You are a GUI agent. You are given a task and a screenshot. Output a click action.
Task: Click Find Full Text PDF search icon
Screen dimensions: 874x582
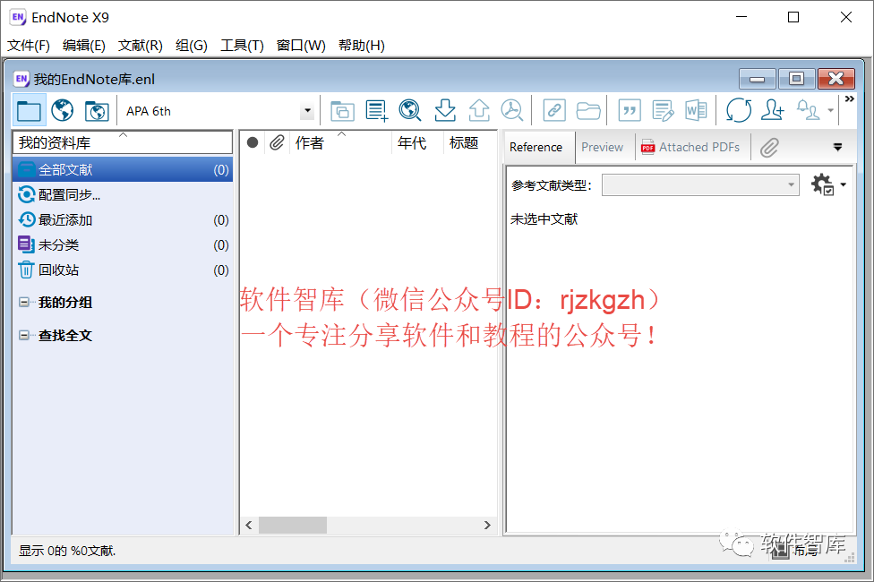pos(511,110)
